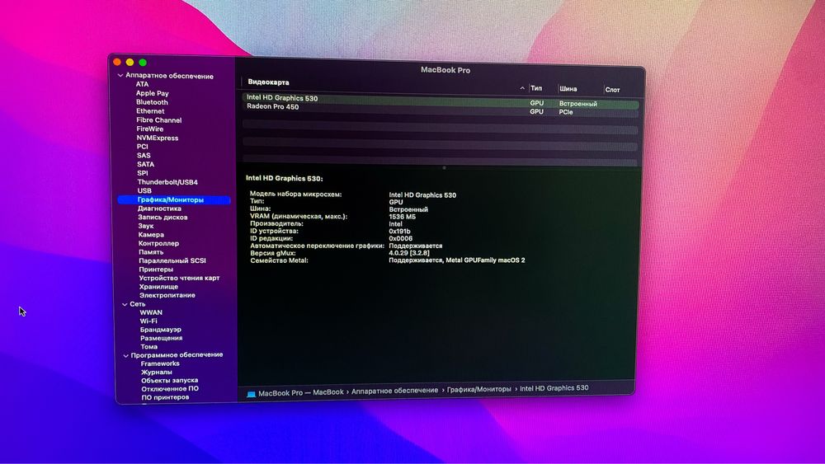This screenshot has width=825, height=464.
Task: Open Диагностика in the sidebar
Action: (x=159, y=209)
